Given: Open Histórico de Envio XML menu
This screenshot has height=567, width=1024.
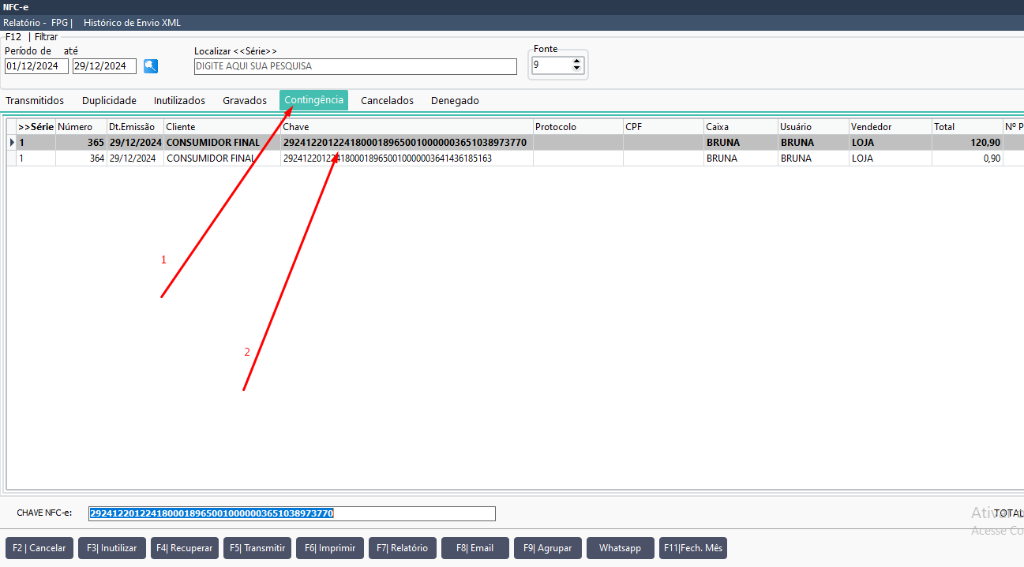Looking at the screenshot, I should [x=132, y=23].
